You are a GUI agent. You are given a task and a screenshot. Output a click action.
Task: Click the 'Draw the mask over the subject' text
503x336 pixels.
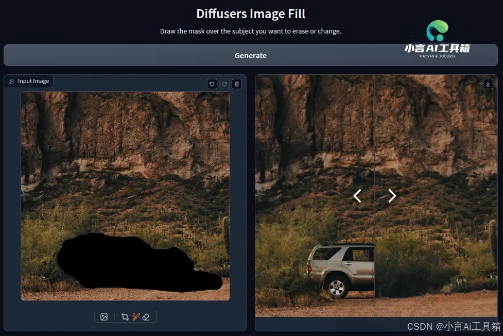click(251, 31)
